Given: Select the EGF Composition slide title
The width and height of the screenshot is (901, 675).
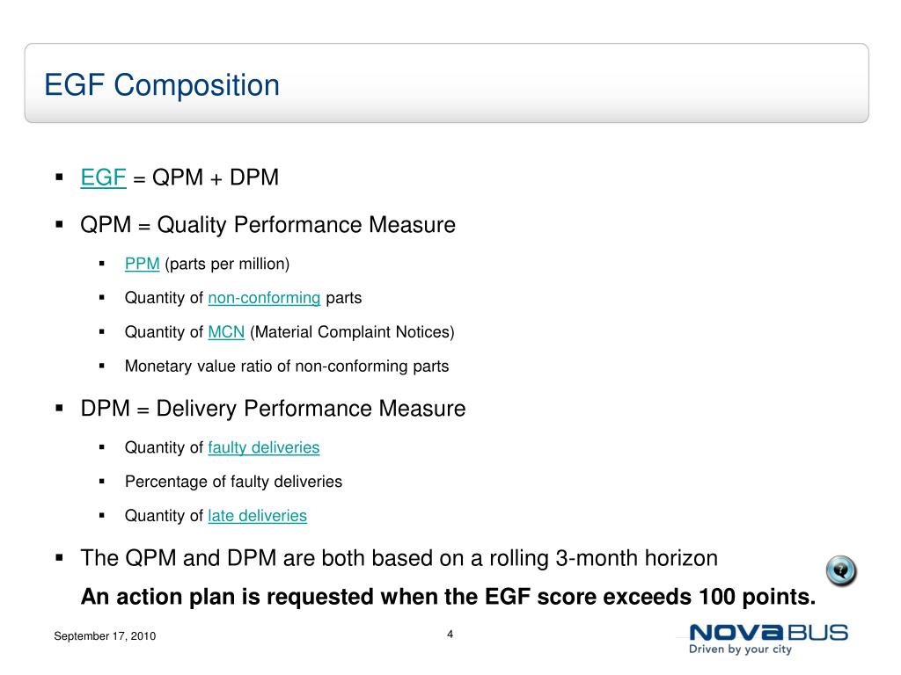Looking at the screenshot, I should pyautogui.click(x=162, y=85).
